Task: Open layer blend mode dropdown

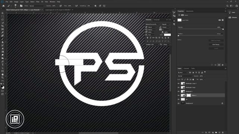Action: pos(185,76)
